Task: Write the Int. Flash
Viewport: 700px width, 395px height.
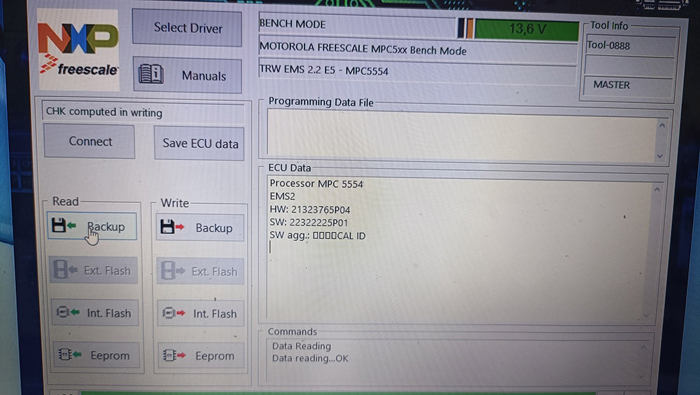Action: [x=200, y=313]
